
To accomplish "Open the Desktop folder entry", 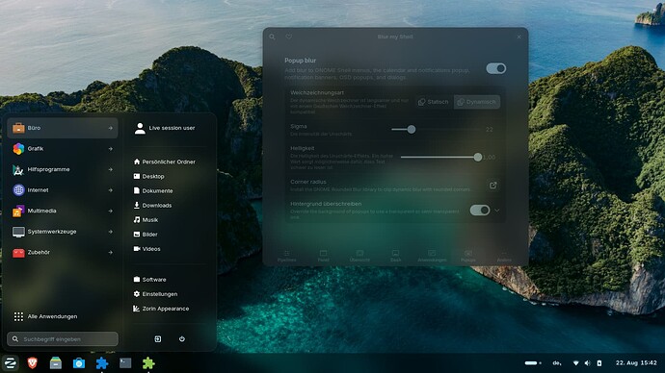I will coord(148,176).
